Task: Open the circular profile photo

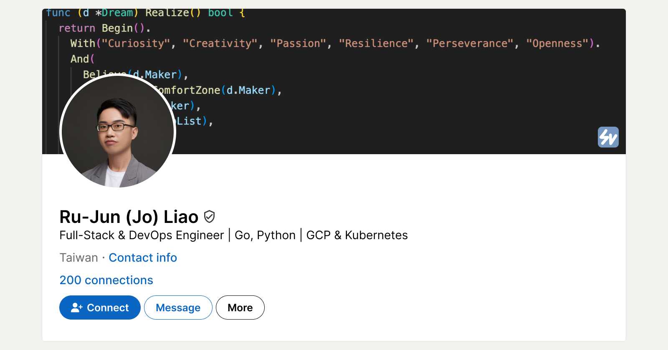Action: point(118,131)
